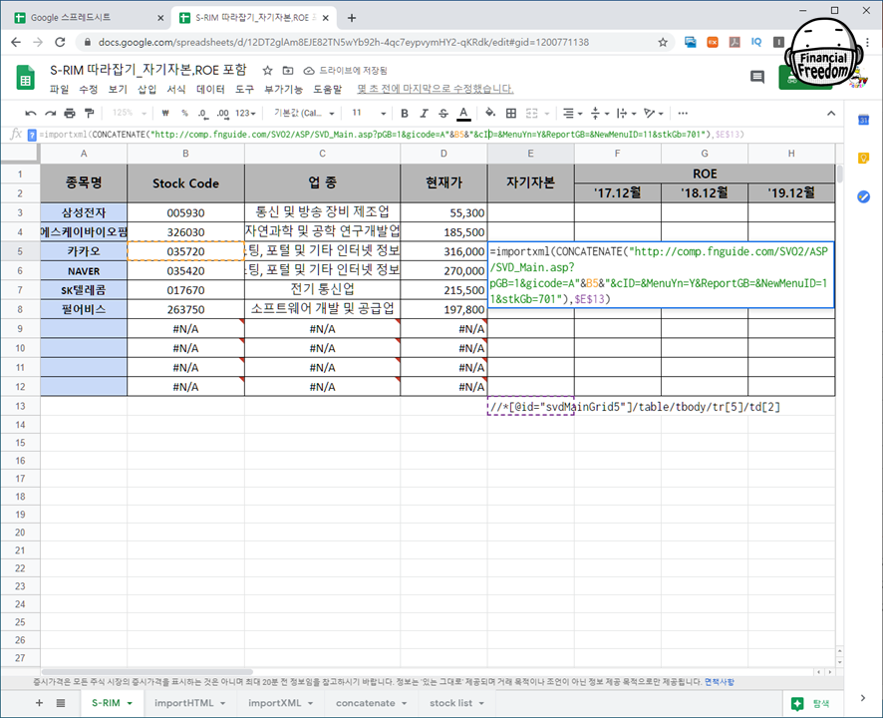883x718 pixels.
Task: Open Calendar in side panel
Action: coord(863,120)
